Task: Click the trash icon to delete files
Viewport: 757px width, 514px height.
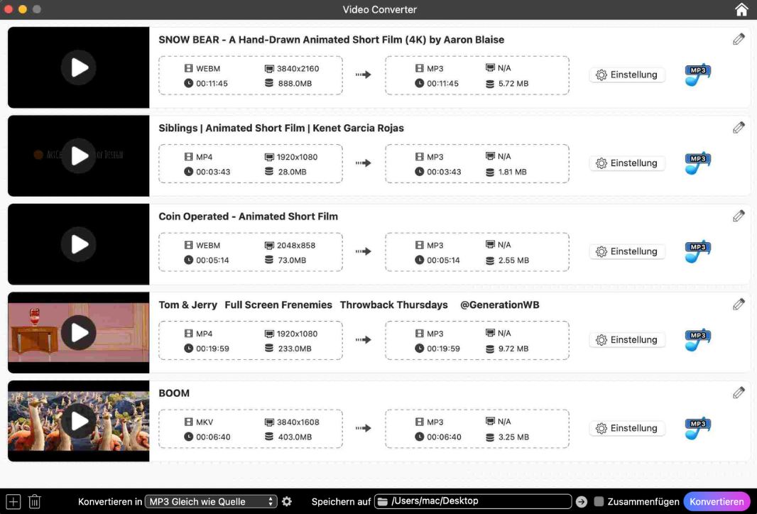Action: coord(34,501)
